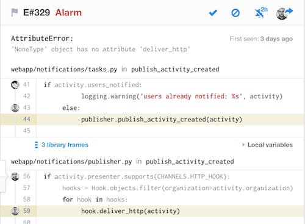Click the gray flag icon beside E#329

tap(15, 13)
